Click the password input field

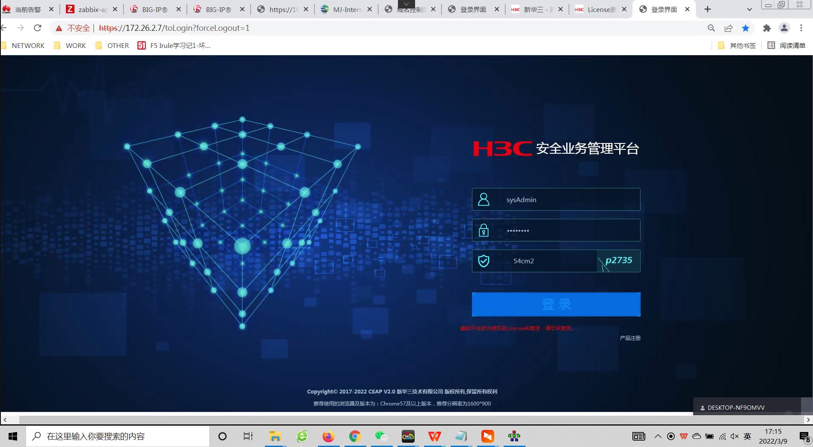pos(556,230)
